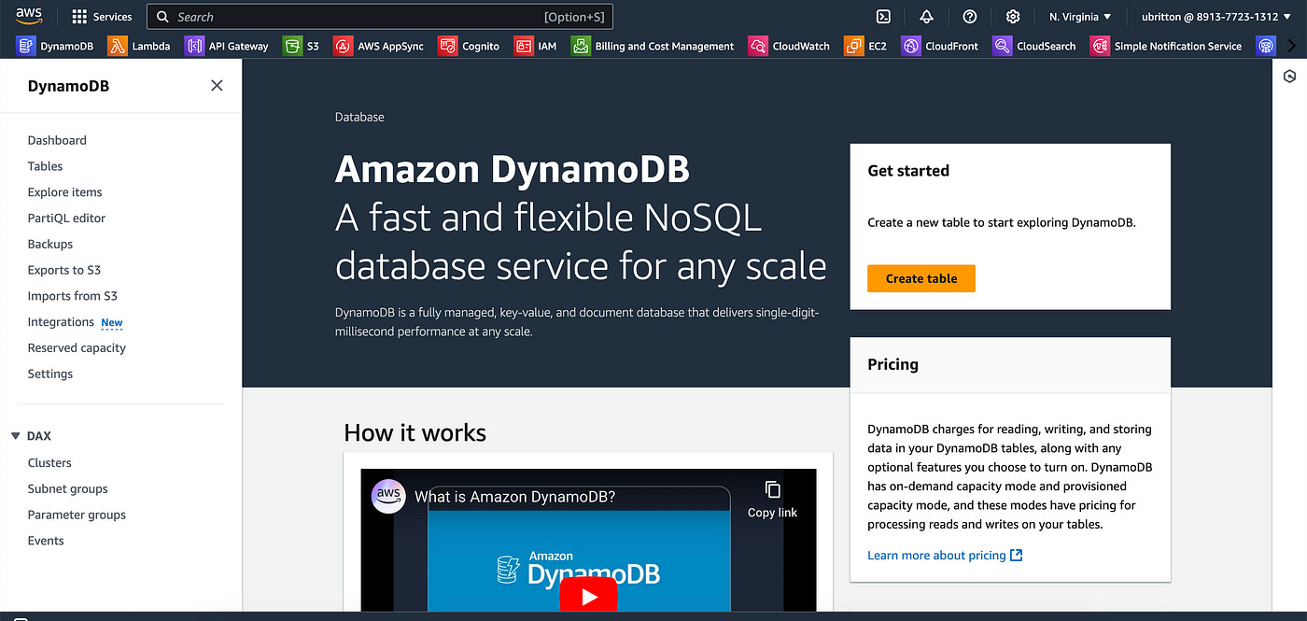Viewport: 1307px width, 621px height.
Task: Open the help question mark icon
Action: pyautogui.click(x=970, y=17)
